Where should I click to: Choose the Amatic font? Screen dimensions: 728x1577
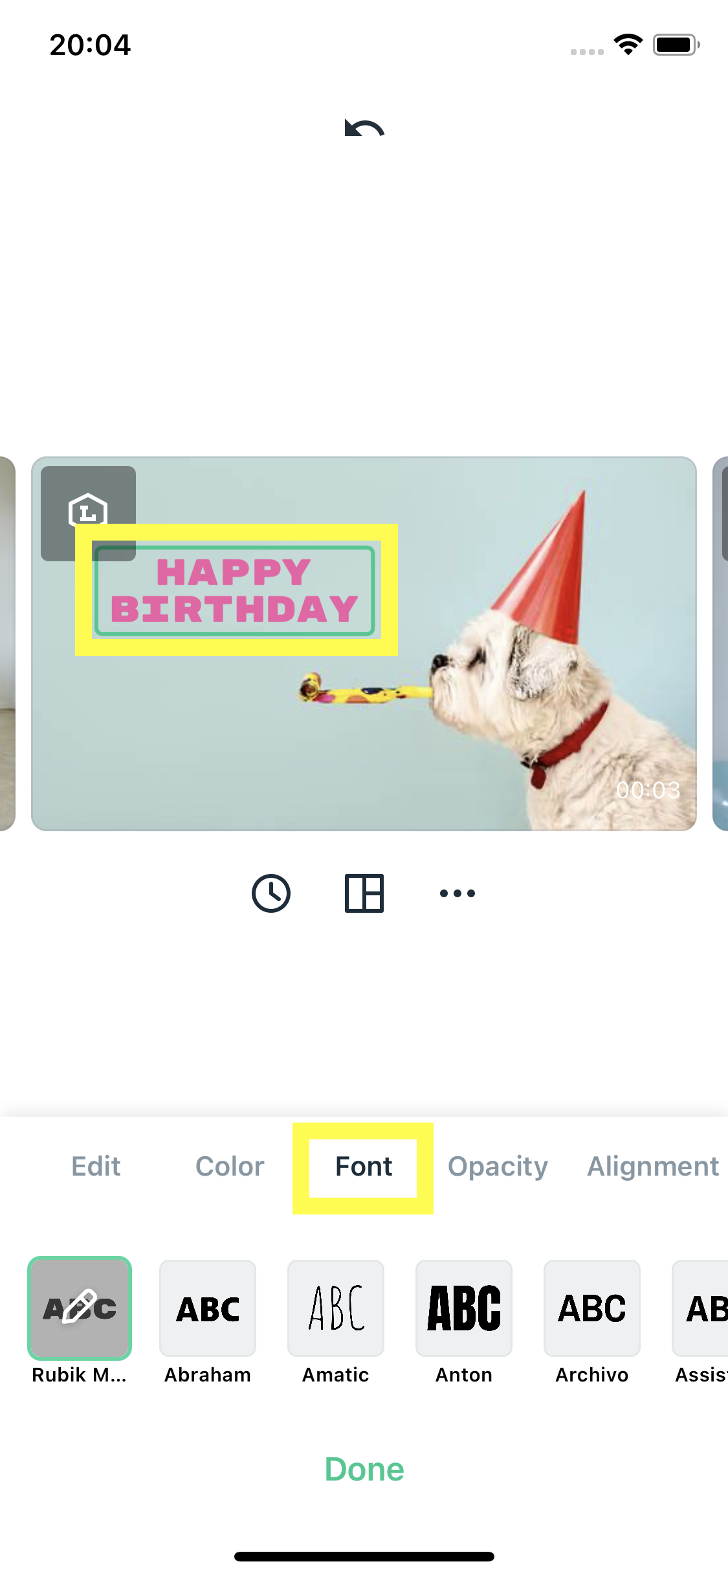pyautogui.click(x=336, y=1308)
